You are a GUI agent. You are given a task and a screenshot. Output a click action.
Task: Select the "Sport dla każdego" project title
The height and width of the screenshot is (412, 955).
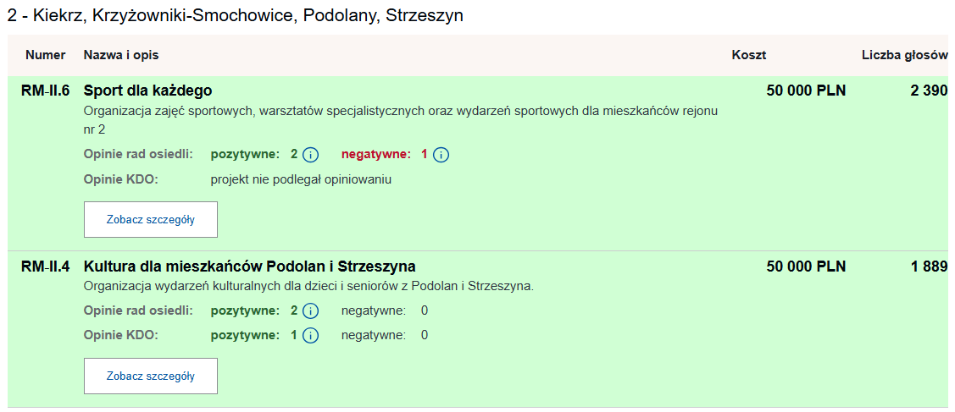coord(148,91)
